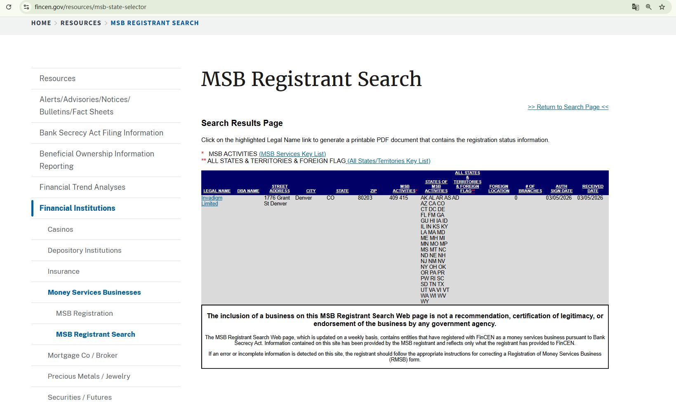Click the 'MSB Registrant Search' page heading

coord(311,79)
